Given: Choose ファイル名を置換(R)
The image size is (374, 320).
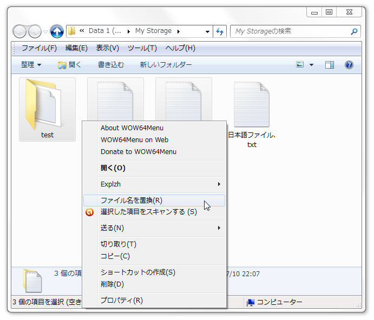Looking at the screenshot, I should (x=154, y=201).
